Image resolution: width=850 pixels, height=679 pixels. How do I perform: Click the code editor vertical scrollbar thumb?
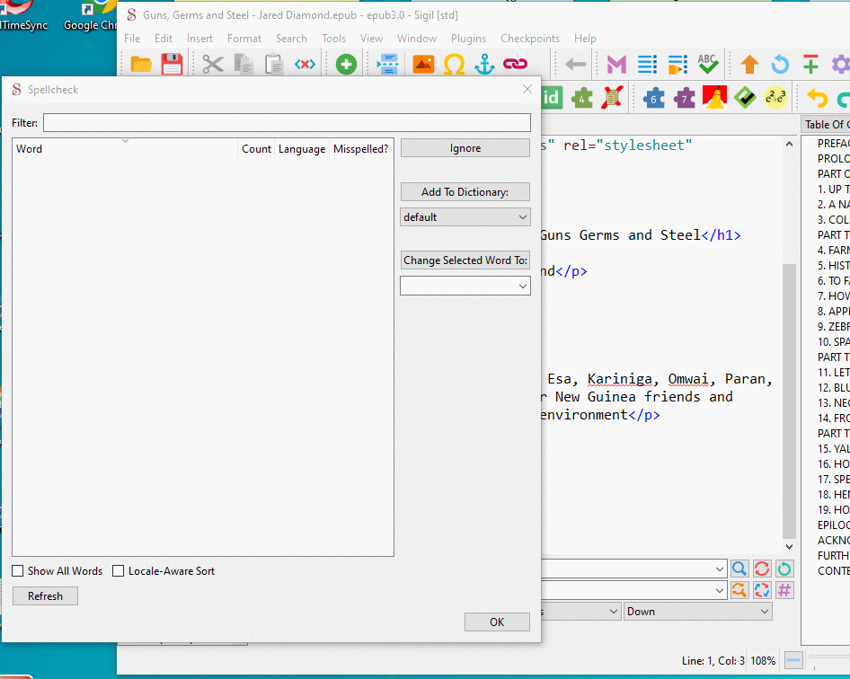pos(789,401)
